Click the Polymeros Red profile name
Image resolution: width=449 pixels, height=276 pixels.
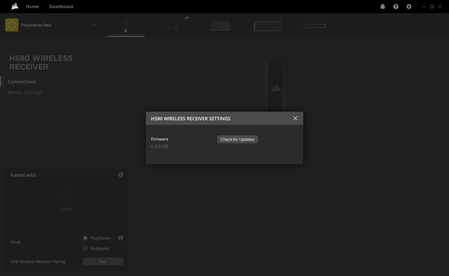click(36, 25)
